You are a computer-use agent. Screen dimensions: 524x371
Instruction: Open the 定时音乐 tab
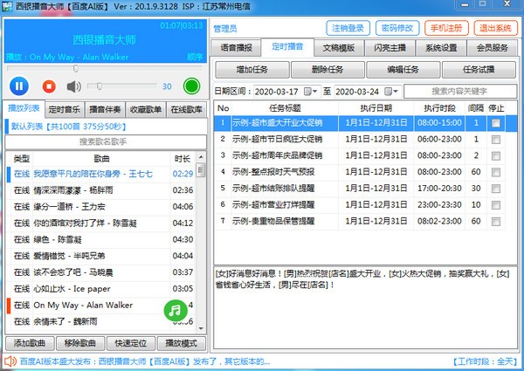(64, 109)
